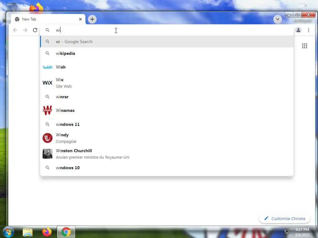318x238 pixels.
Task: Click the Chrome taskbar icon
Action: tap(66, 232)
